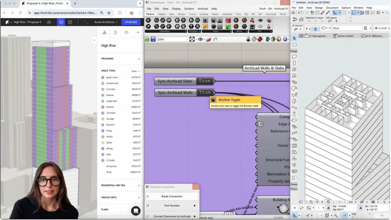The height and width of the screenshot is (220, 391).
Task: Click the red shaded preview icon in Grasshopper
Action: [260, 39]
